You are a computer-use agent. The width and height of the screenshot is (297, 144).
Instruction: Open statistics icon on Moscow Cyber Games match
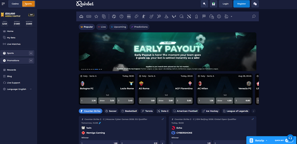[163, 119]
